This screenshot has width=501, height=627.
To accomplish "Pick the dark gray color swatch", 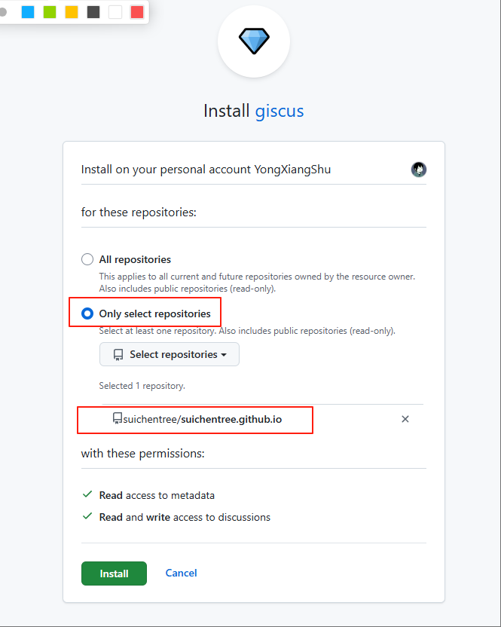I will 93,12.
